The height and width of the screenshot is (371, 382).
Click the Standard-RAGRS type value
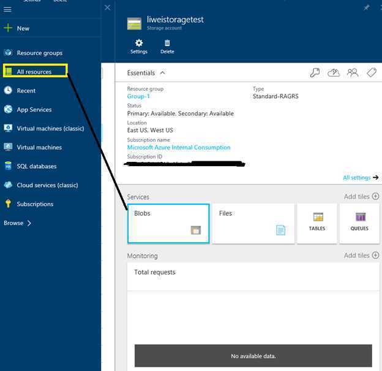coord(275,96)
